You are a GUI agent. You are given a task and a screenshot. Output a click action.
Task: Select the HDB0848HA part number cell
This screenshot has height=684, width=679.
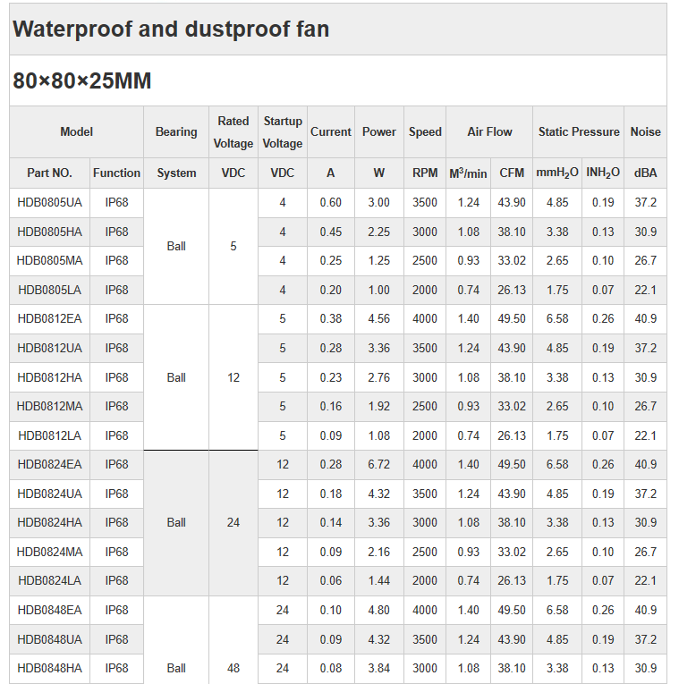coord(49,668)
